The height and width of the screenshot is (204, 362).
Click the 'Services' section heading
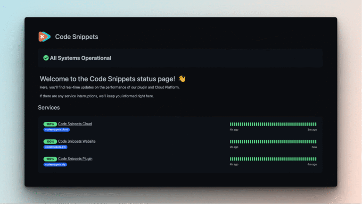[x=49, y=108]
